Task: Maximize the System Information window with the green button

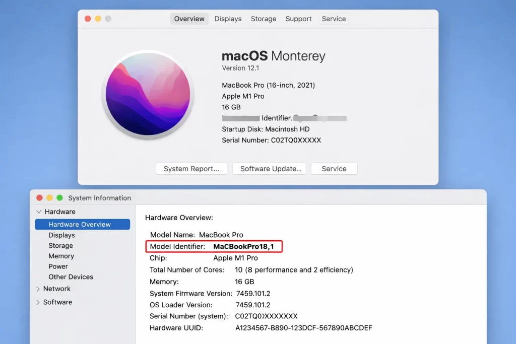Action: 59,197
